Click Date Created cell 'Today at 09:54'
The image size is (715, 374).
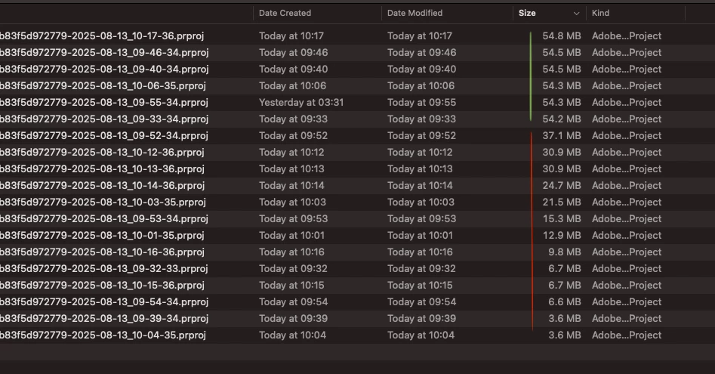point(293,302)
